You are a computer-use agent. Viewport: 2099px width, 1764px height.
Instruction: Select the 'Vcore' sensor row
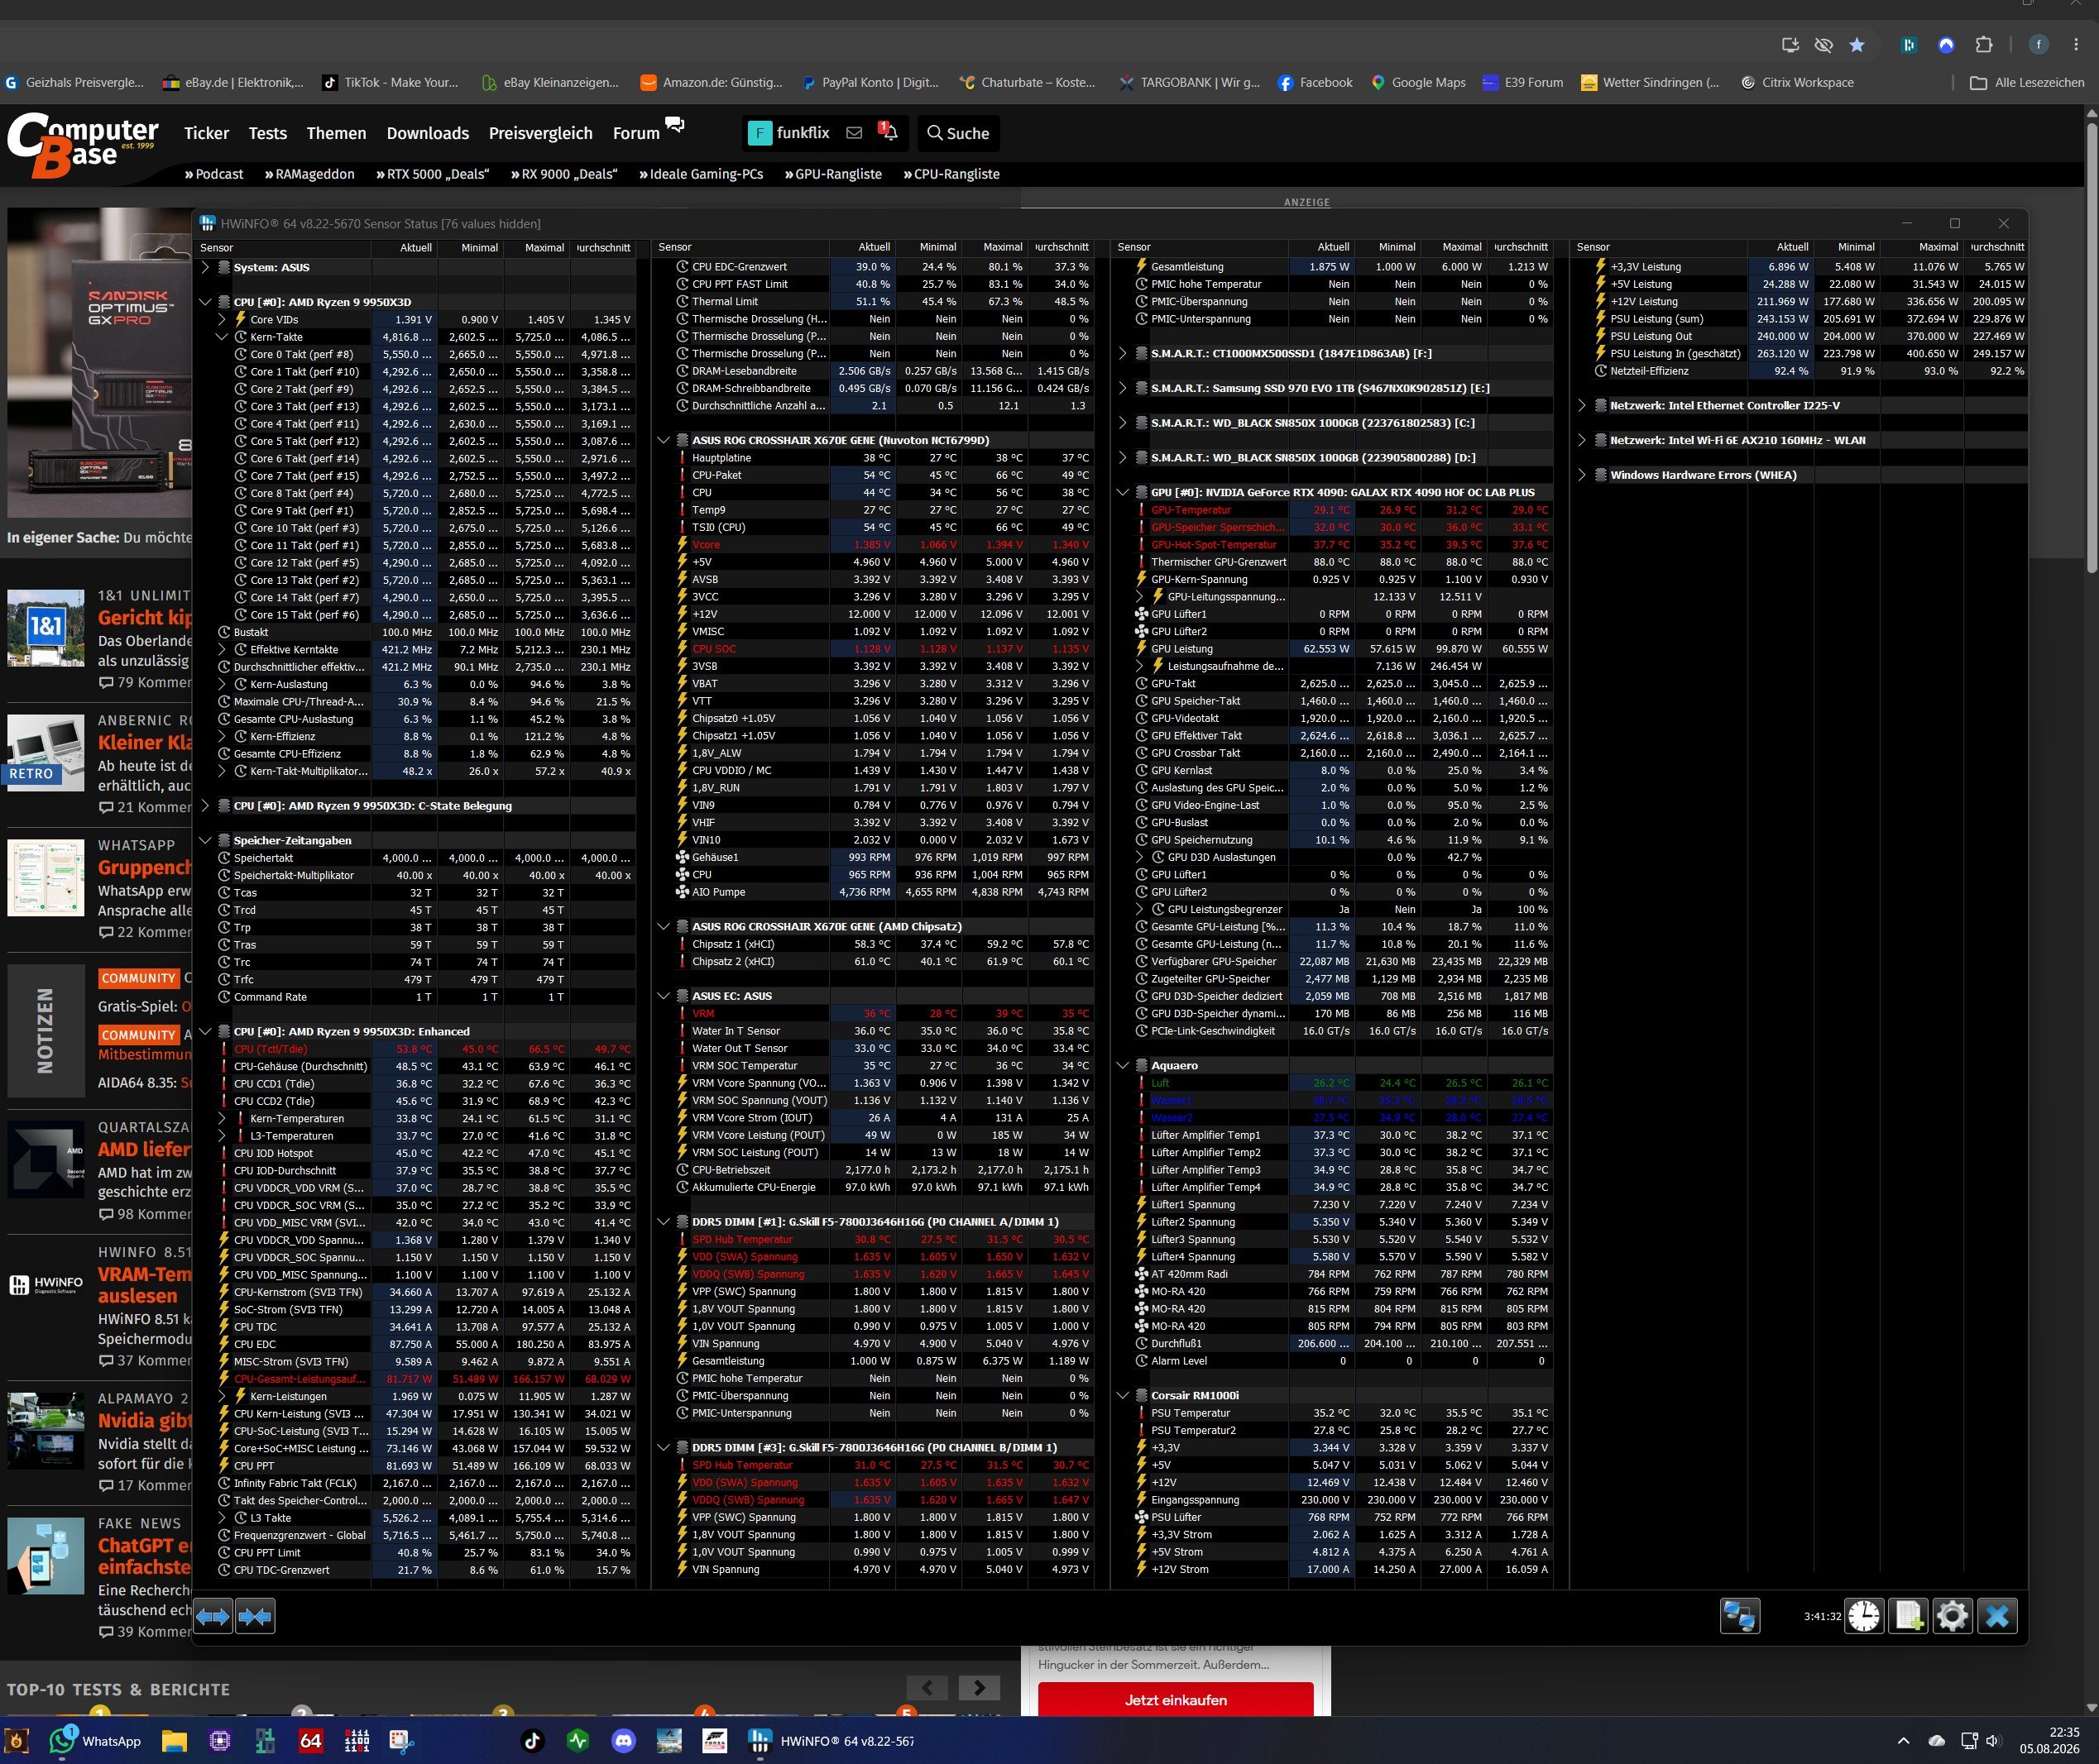(872, 545)
